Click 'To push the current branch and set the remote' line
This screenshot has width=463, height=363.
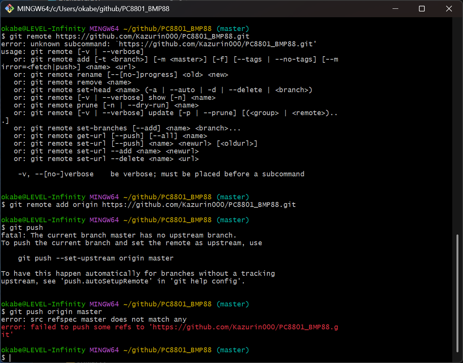[132, 243]
